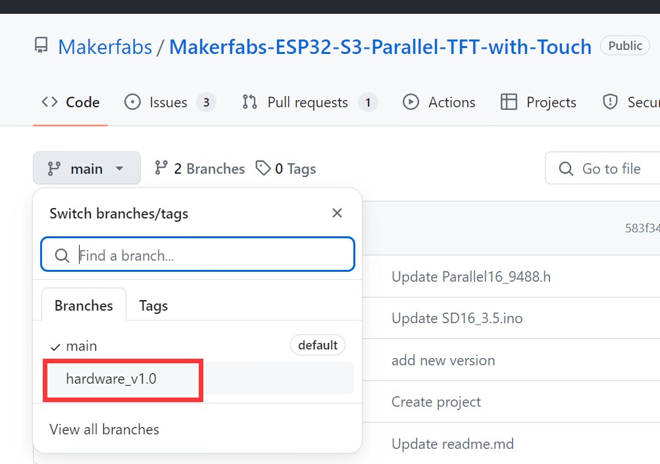The height and width of the screenshot is (464, 660).
Task: Focus the Find a branch input
Action: pos(198,255)
